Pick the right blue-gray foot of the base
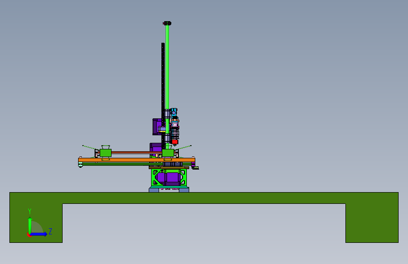Image resolution: width=408 pixels, height=264 pixels. click(x=184, y=190)
